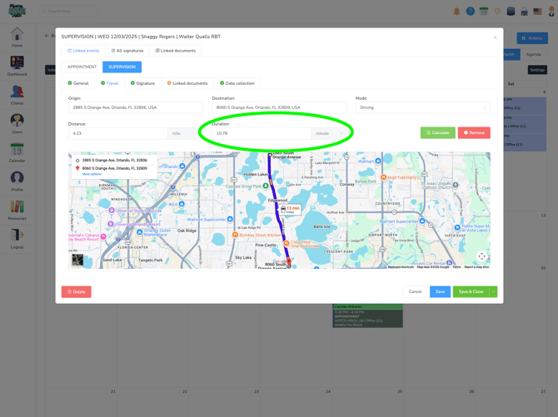The height and width of the screenshot is (417, 558).
Task: Open the All signatures tab
Action: point(127,51)
